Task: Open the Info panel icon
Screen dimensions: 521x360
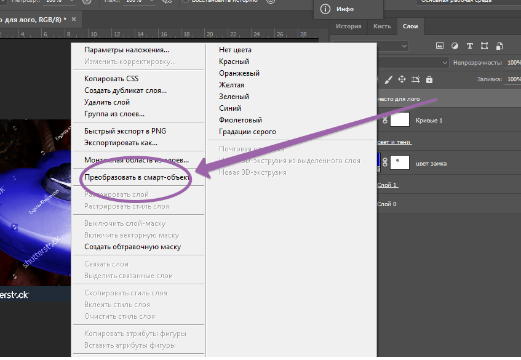Action: 325,9
